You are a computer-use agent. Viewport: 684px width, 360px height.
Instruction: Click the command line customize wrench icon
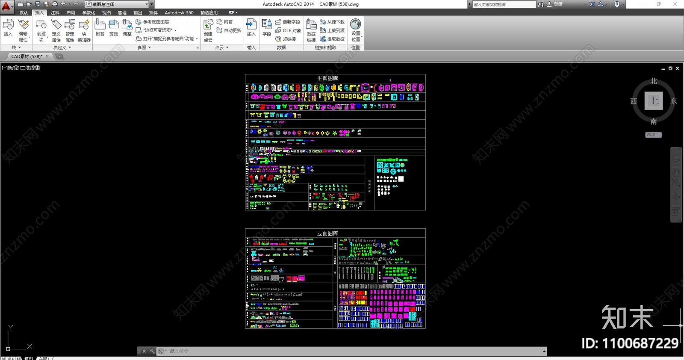[152, 351]
